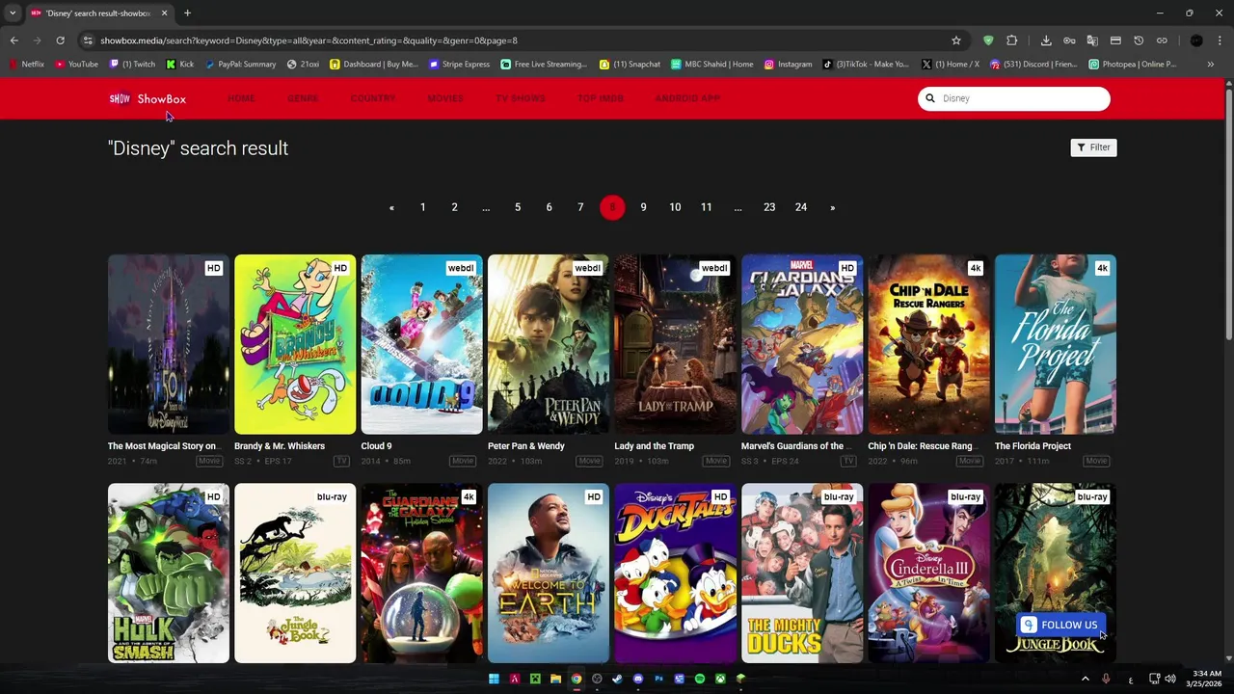Open HOME in site navigation

[x=241, y=98]
